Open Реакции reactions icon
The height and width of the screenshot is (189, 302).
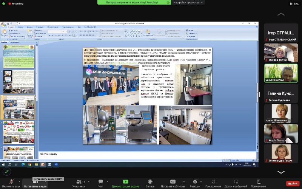coord(195,182)
